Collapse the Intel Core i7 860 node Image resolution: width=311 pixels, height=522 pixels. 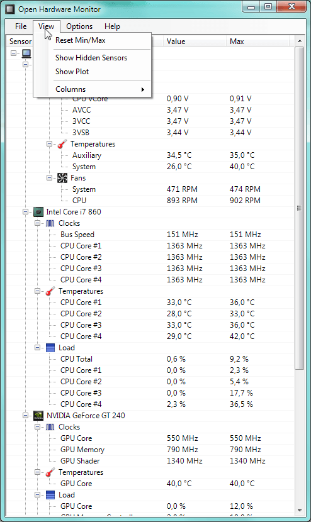[x=25, y=212]
